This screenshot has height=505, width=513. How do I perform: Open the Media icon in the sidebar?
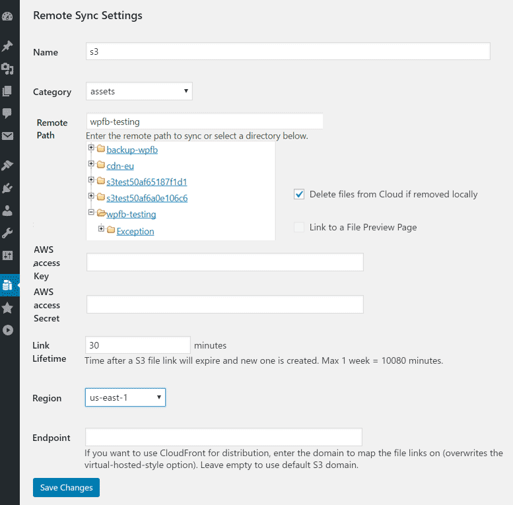7,69
